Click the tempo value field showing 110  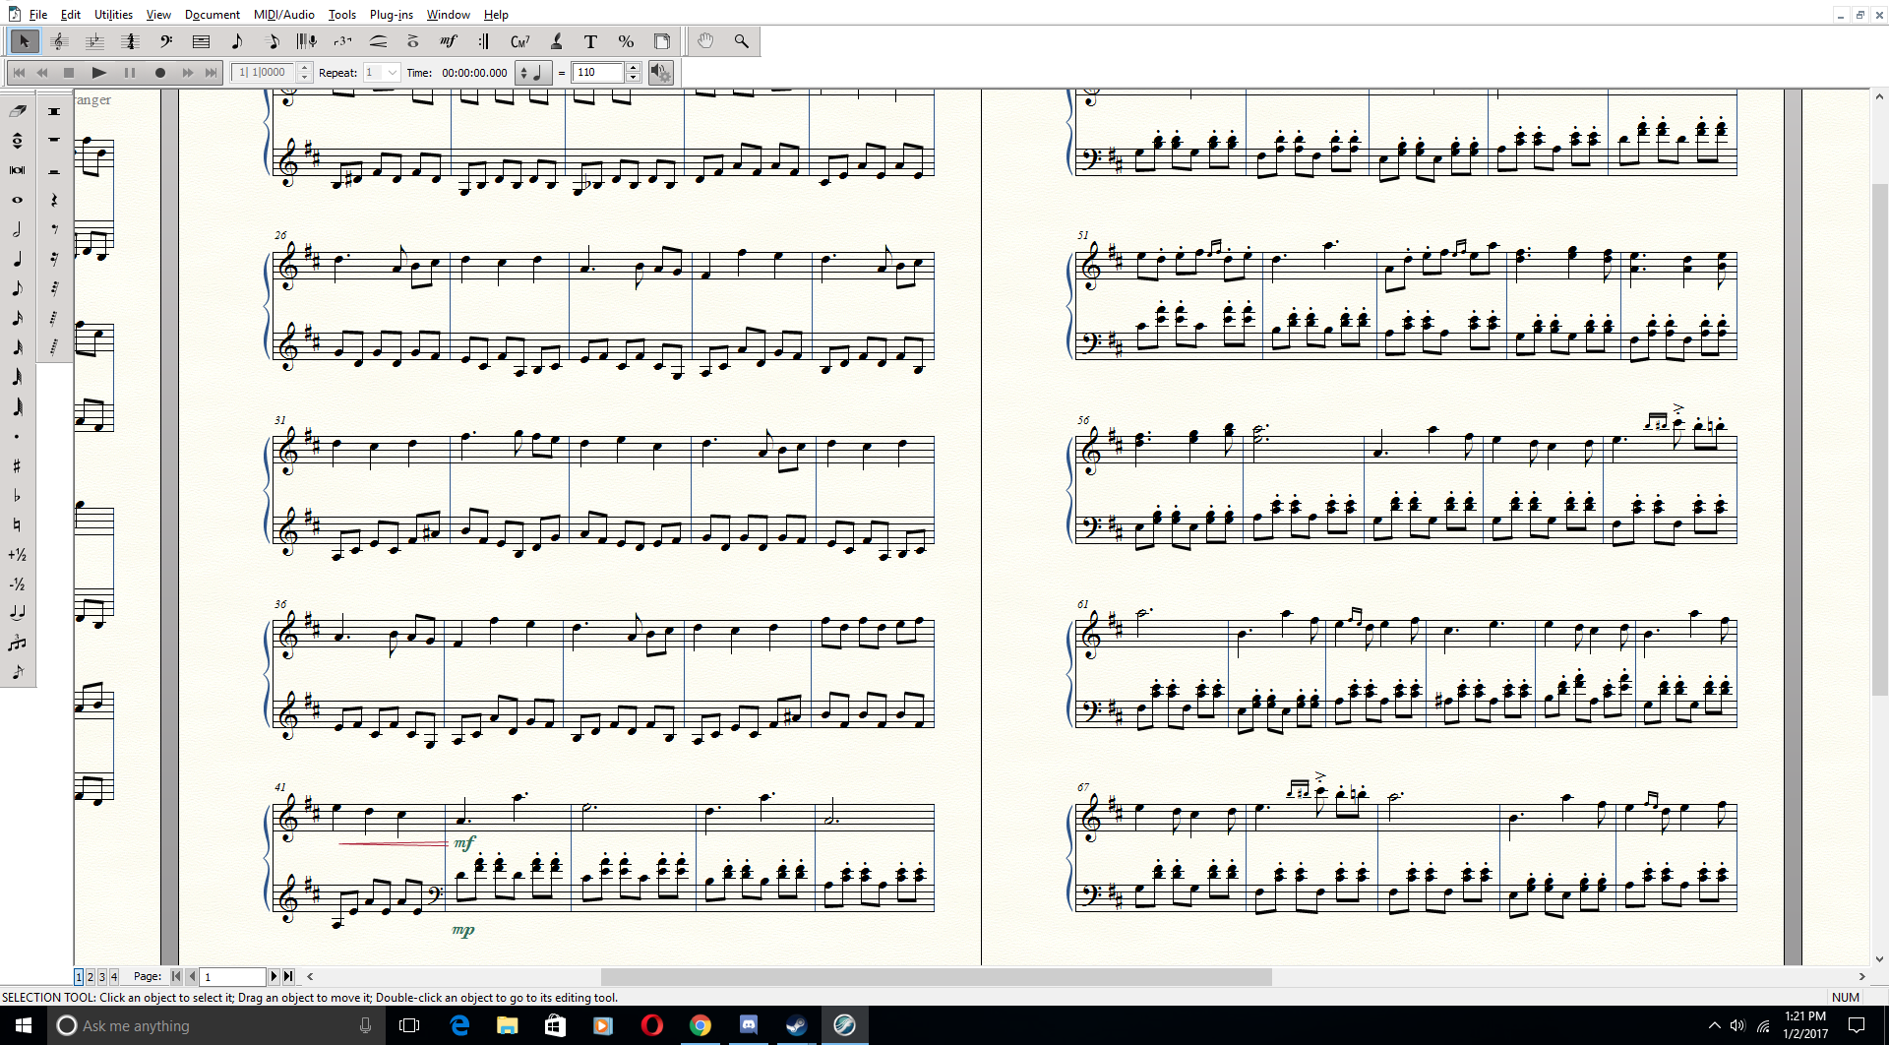(598, 72)
